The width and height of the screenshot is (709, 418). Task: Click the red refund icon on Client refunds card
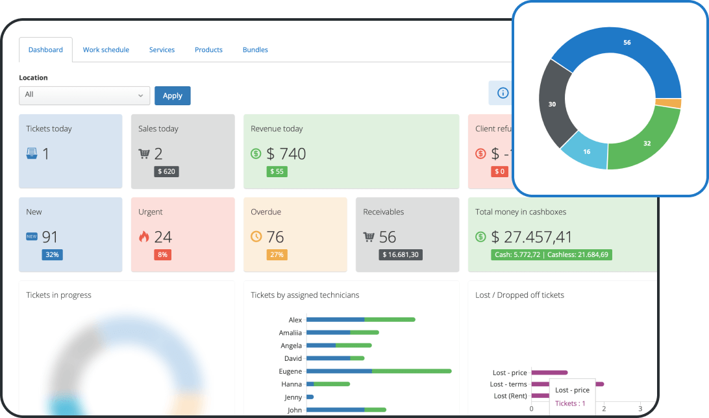(x=480, y=153)
